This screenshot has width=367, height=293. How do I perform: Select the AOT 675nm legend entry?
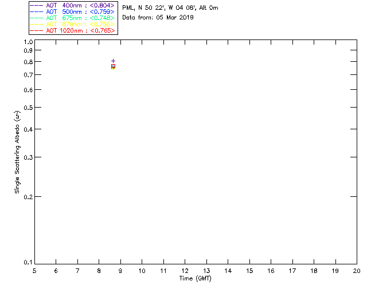80,18
